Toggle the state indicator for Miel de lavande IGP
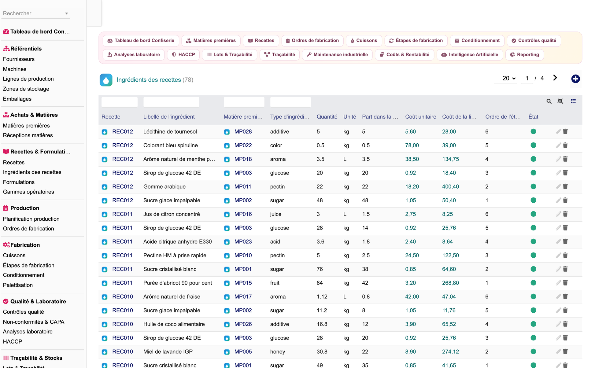The width and height of the screenshot is (595, 368). pos(533,351)
